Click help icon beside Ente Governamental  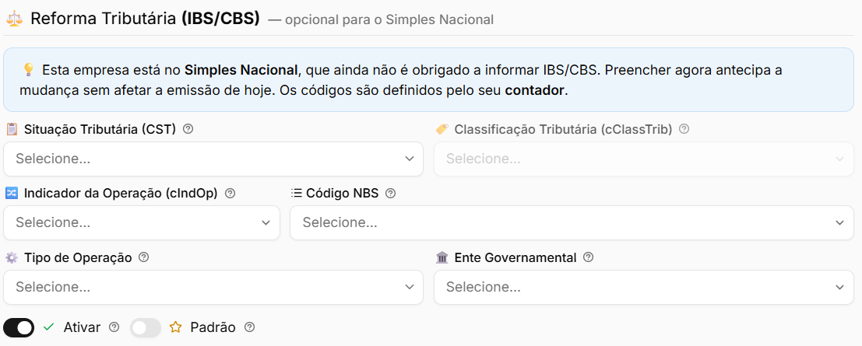tap(588, 257)
